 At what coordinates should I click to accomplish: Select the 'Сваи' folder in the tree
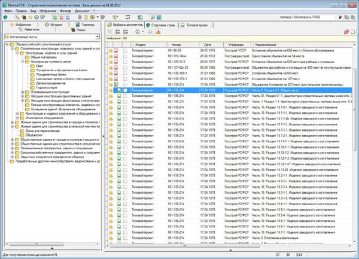39,66
